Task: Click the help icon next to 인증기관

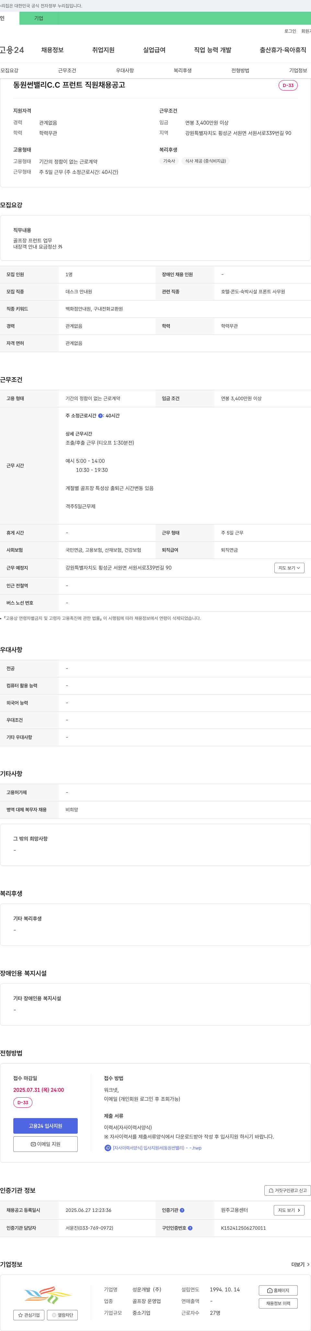Action: pos(182,1210)
